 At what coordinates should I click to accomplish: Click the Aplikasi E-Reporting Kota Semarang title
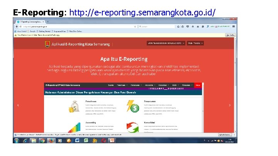[x=81, y=44]
